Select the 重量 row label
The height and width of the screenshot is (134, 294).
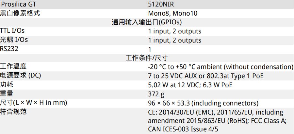coord(7,94)
